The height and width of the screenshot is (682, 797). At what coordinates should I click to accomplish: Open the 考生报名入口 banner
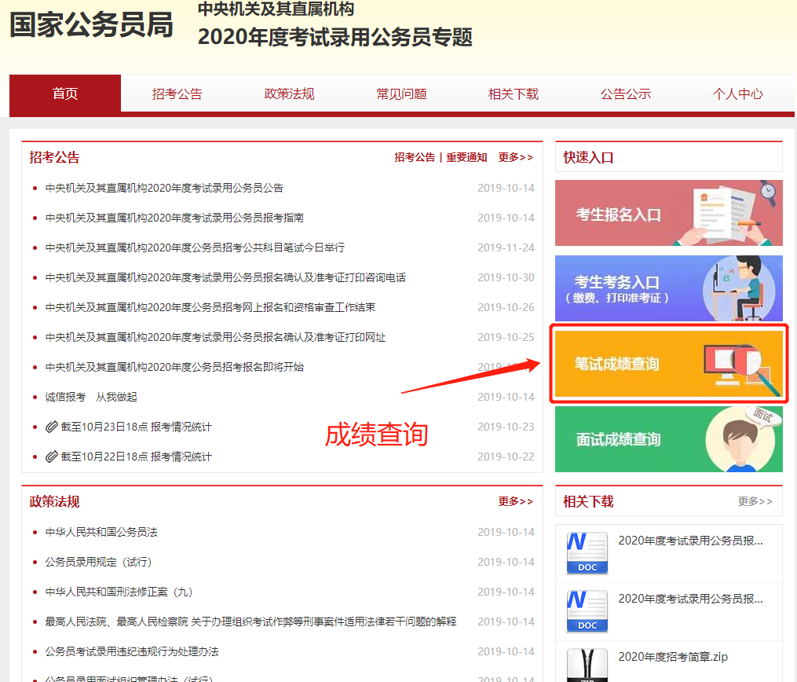click(x=668, y=213)
